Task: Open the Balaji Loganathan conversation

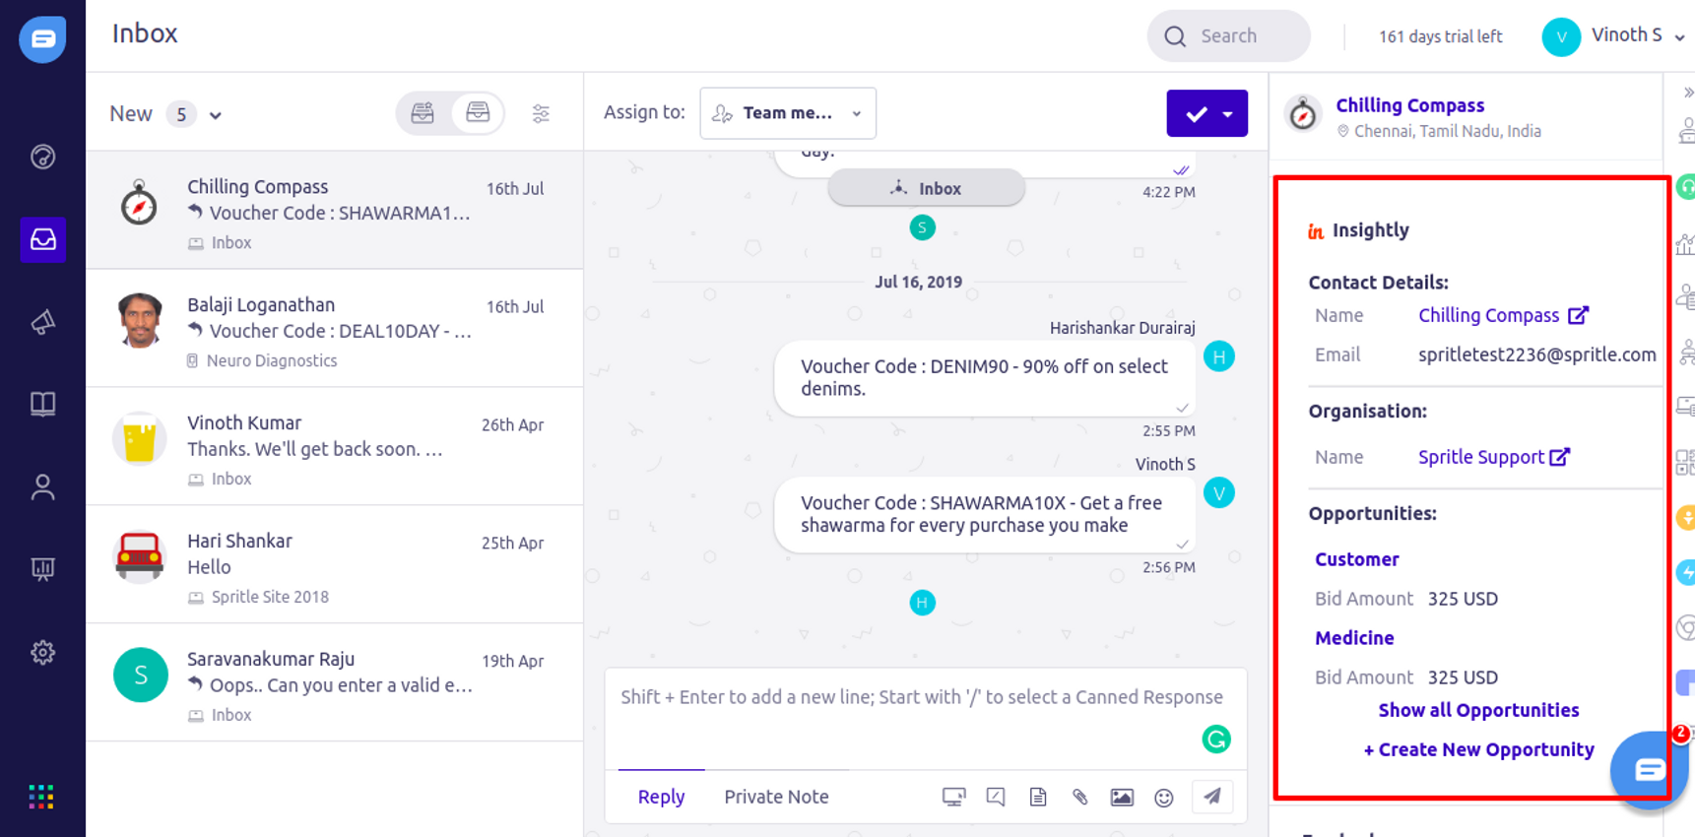Action: (335, 329)
